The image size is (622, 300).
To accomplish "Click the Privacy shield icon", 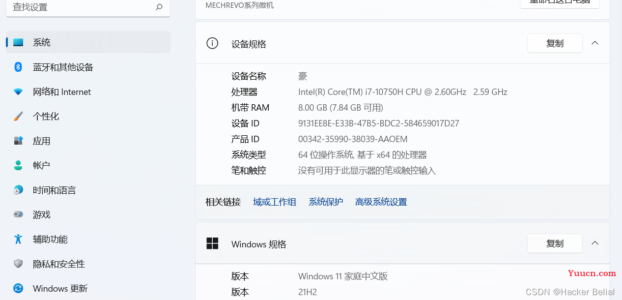I will (x=18, y=264).
